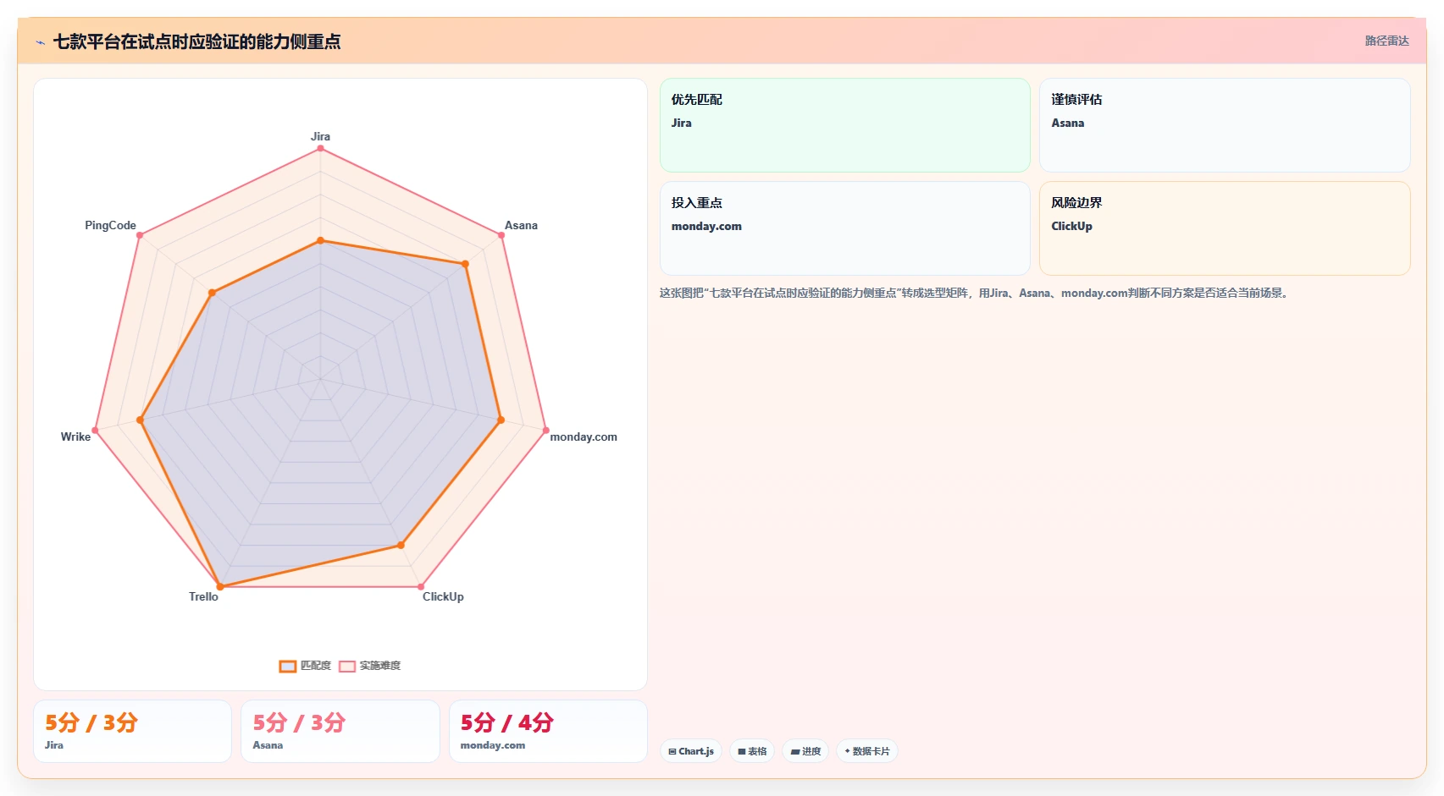Viewport: 1444px width, 796px height.
Task: Toggle the 匹配度 legend swatch
Action: coord(288,666)
